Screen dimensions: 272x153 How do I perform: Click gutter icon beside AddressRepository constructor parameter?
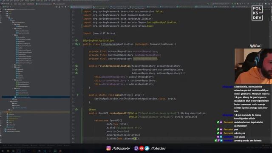pos(76,73)
